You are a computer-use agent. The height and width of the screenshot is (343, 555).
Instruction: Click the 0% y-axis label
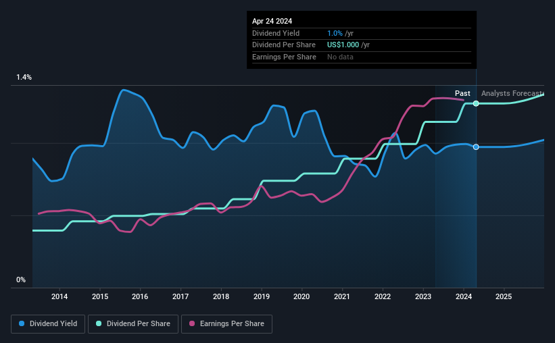[x=21, y=280]
